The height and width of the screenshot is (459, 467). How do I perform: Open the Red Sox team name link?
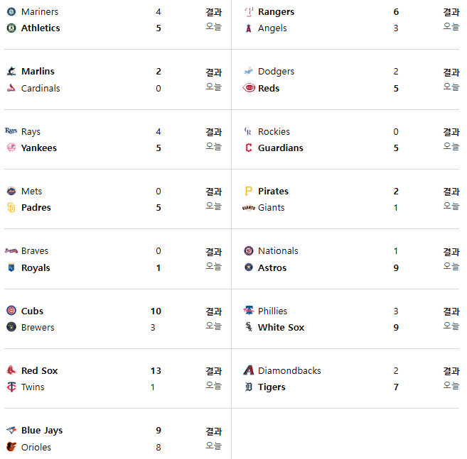(39, 370)
